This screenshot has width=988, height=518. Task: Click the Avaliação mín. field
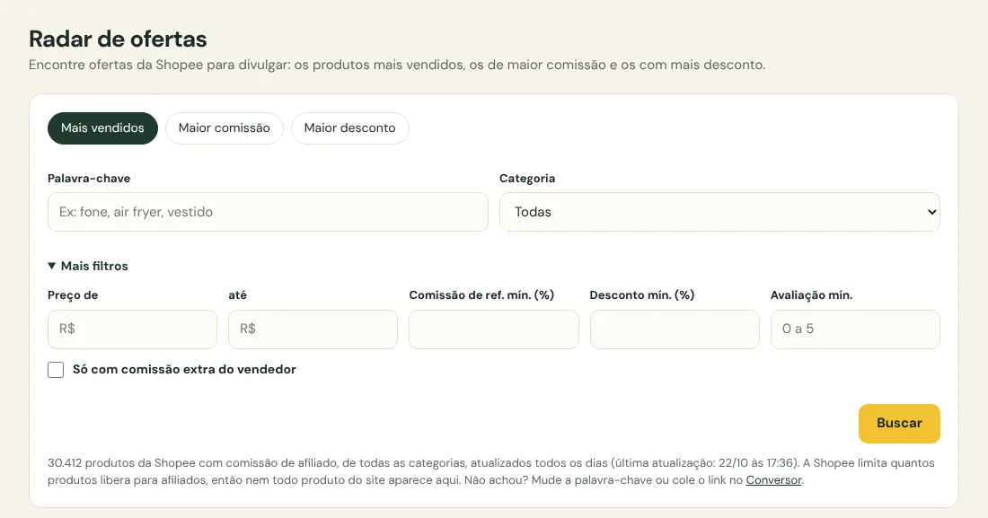coord(855,329)
